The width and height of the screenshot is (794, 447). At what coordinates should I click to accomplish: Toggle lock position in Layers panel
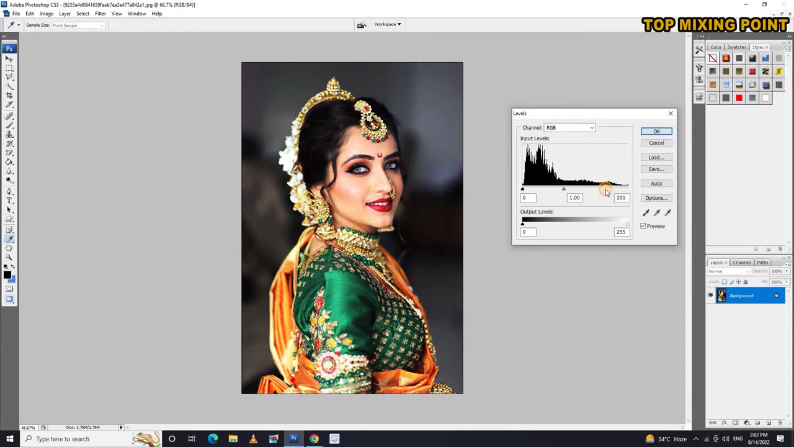738,282
